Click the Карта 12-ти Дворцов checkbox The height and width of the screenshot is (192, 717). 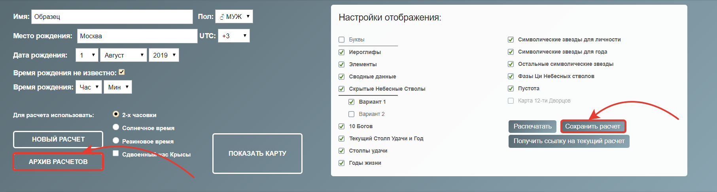pyautogui.click(x=511, y=101)
